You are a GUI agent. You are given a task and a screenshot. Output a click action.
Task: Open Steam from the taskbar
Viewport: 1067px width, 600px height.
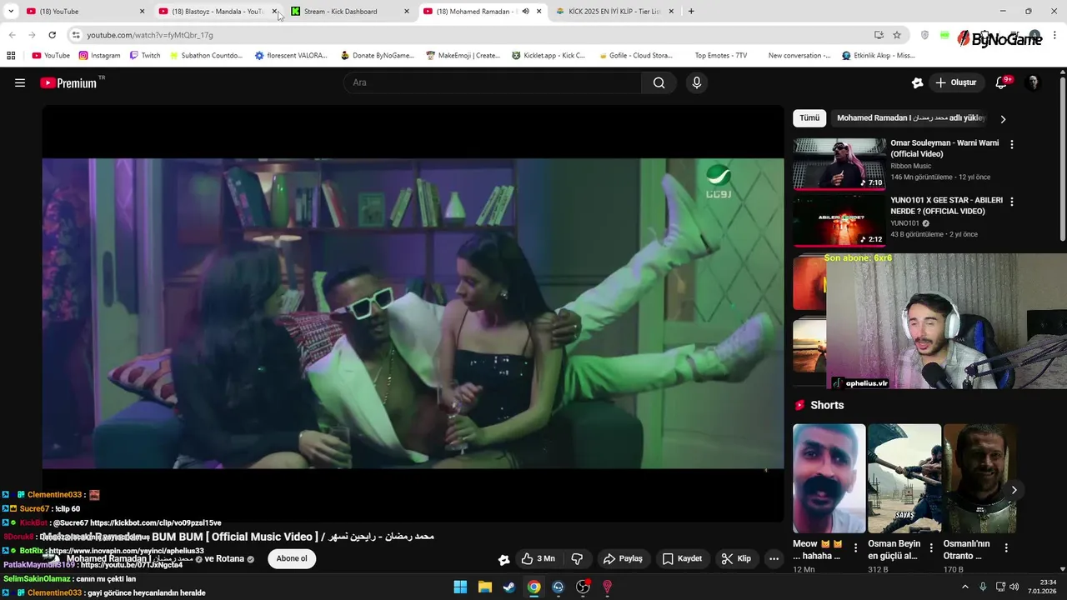click(509, 587)
